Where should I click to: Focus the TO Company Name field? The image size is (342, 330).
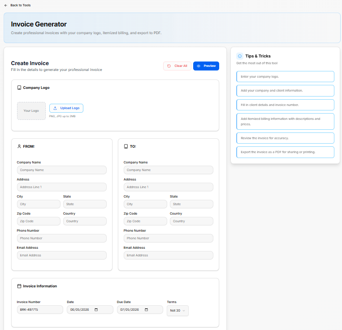click(169, 170)
